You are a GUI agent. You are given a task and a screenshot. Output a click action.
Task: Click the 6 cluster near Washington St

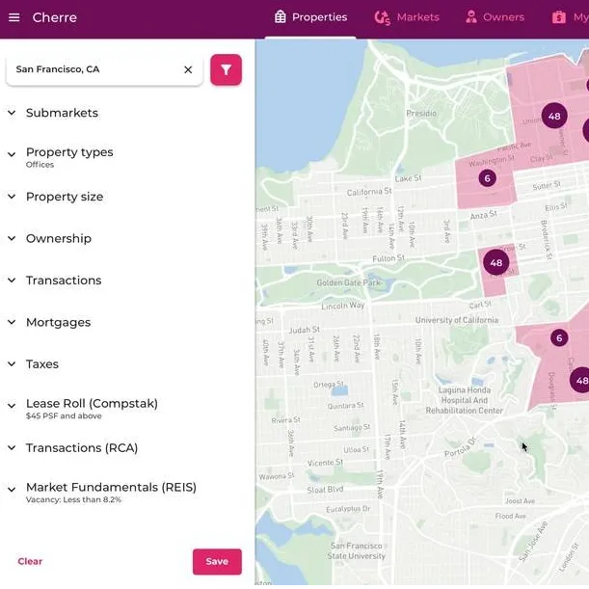point(487,178)
